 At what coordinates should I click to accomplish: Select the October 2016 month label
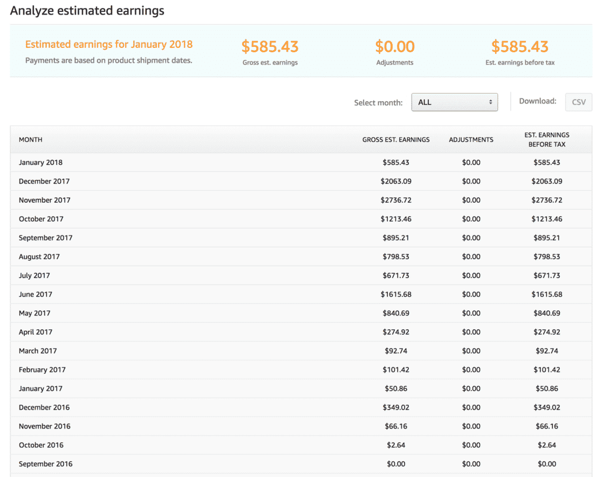click(41, 445)
